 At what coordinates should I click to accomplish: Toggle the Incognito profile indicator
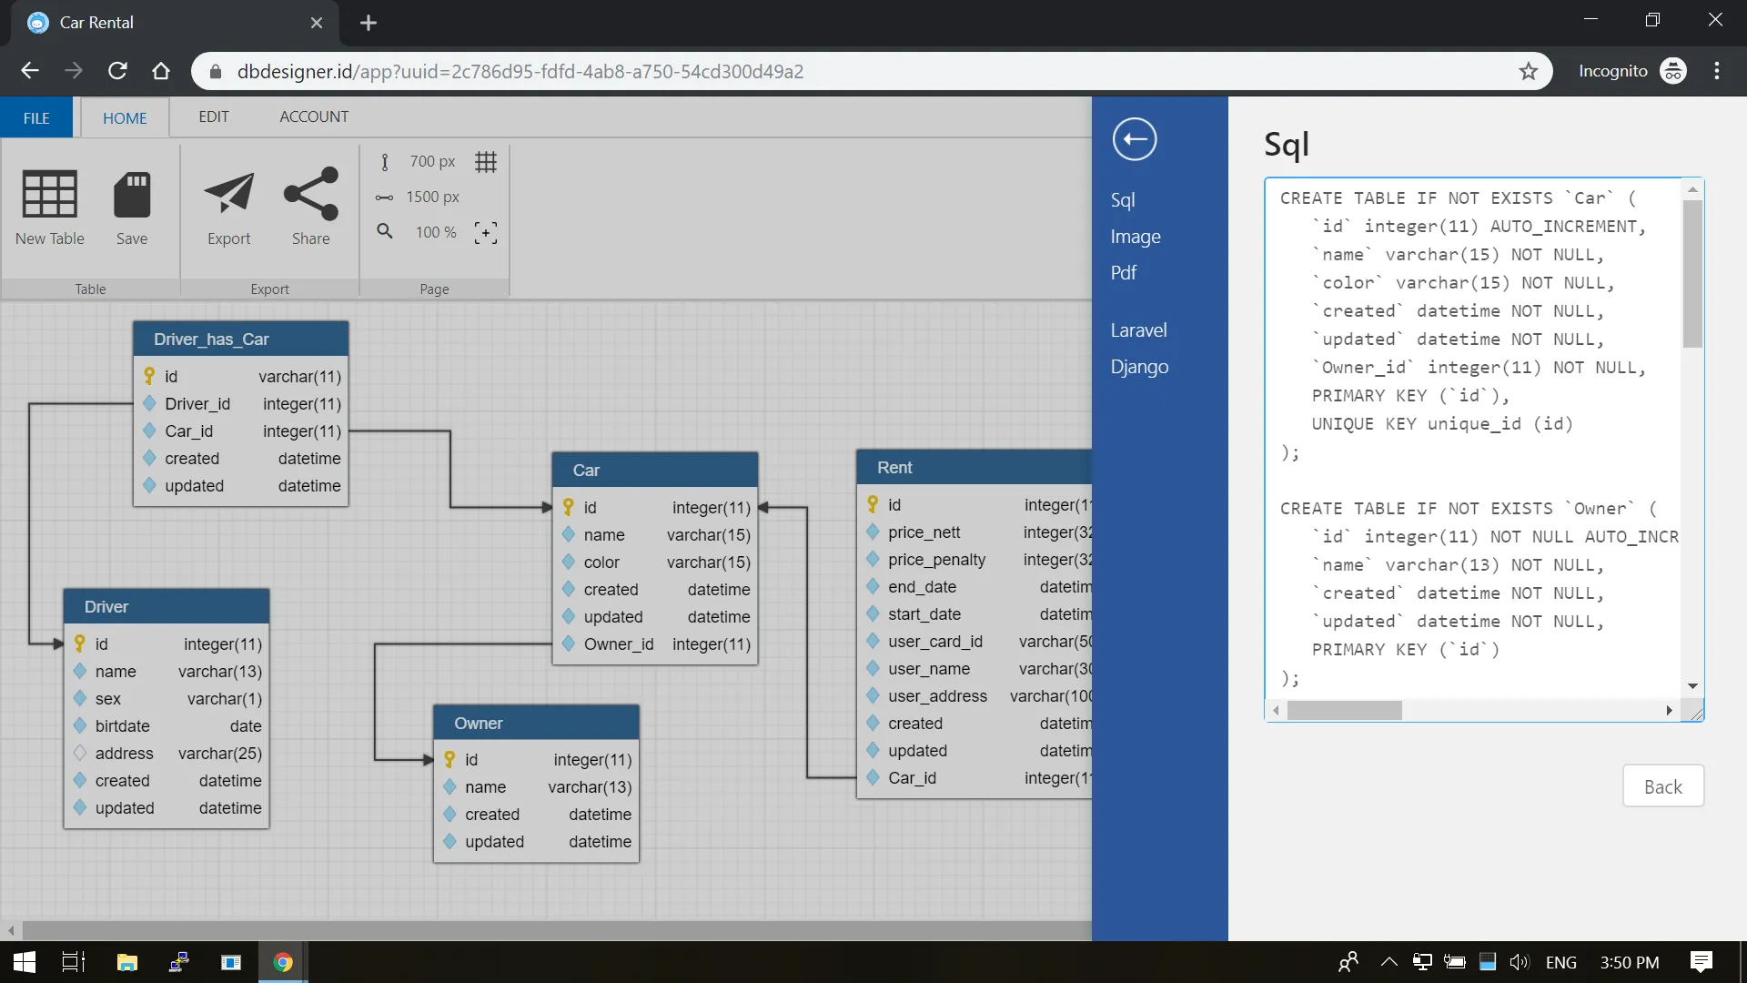point(1675,70)
